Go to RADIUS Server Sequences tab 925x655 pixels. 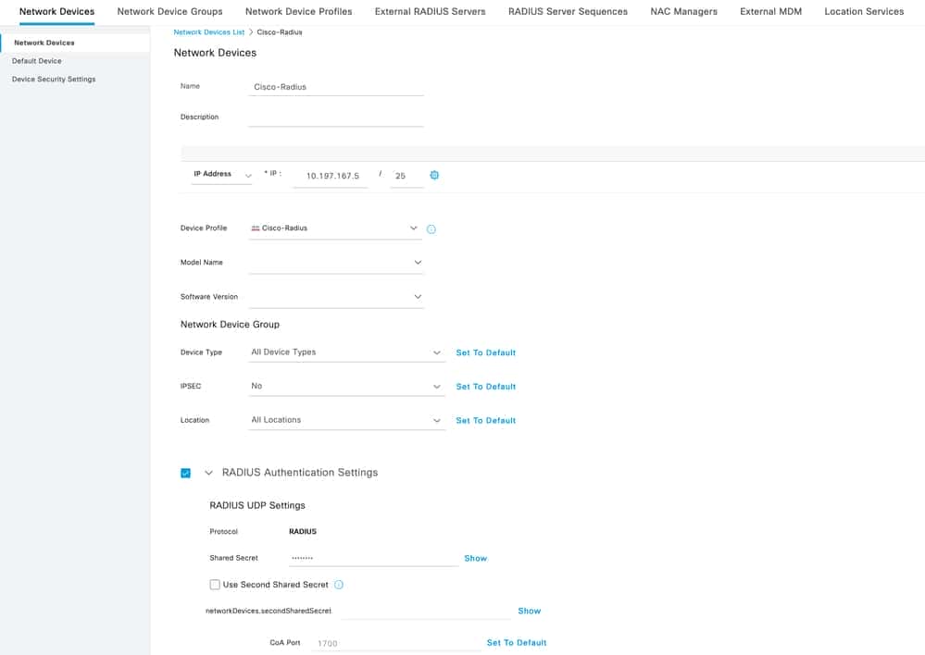point(569,11)
